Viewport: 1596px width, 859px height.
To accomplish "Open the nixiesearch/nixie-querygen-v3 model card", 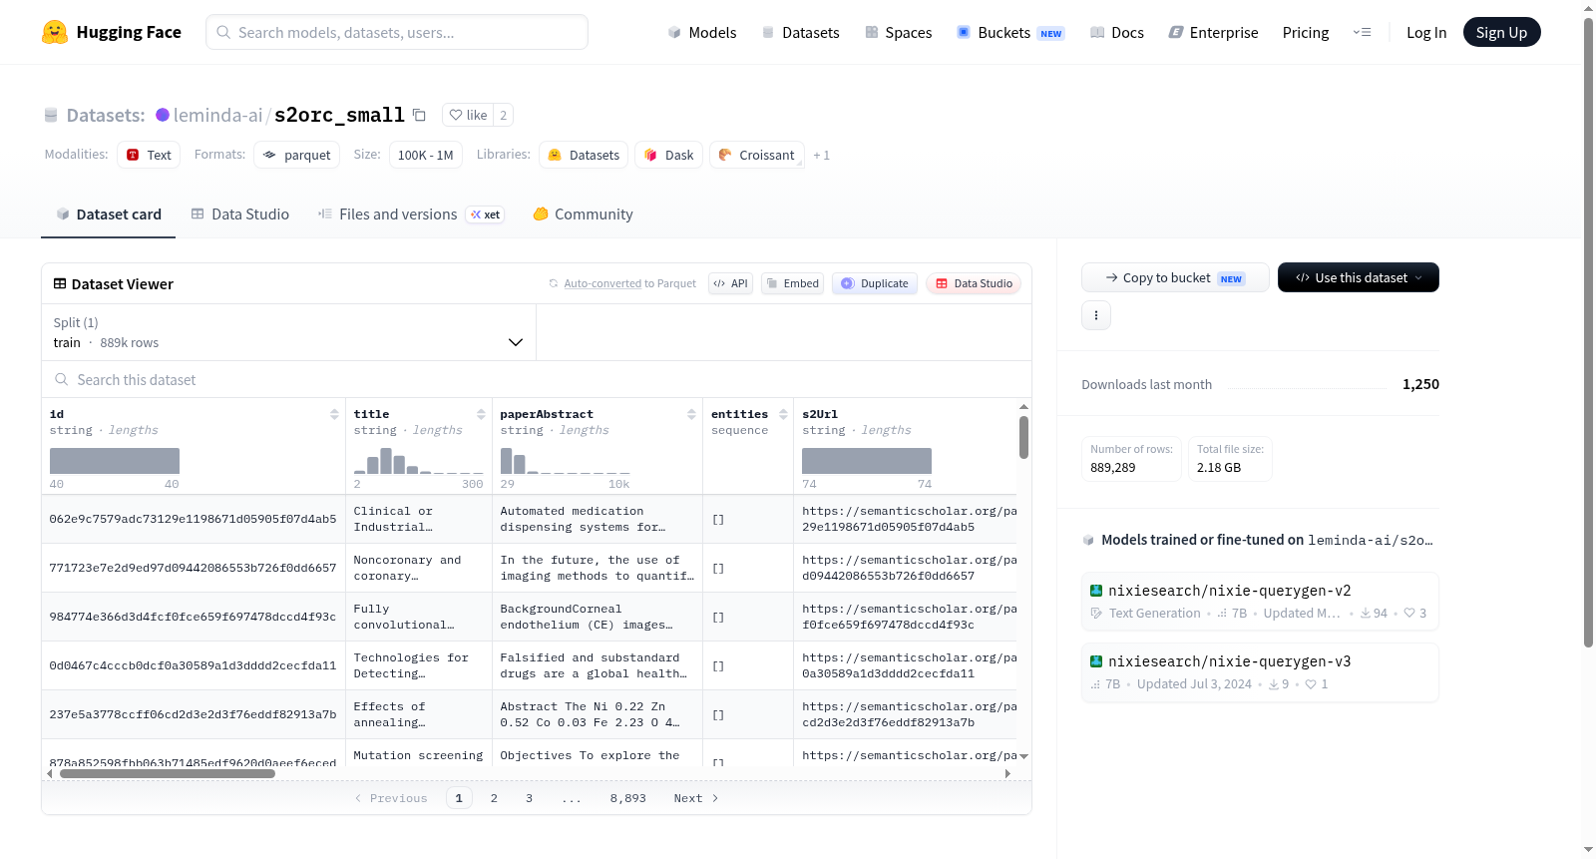I will click(x=1260, y=672).
